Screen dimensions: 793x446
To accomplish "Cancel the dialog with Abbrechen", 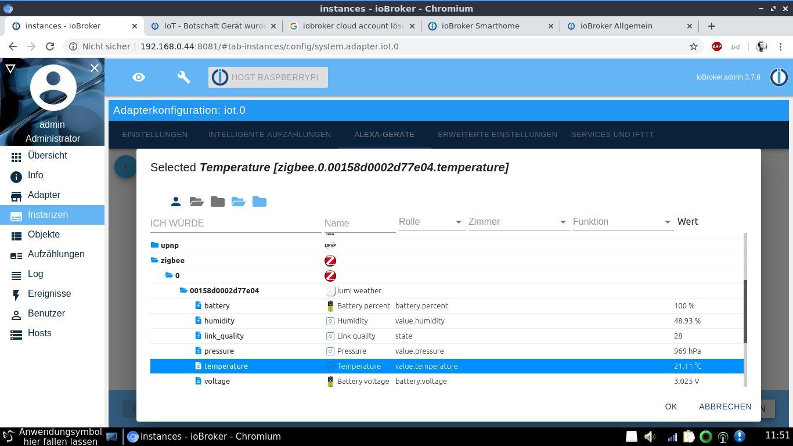I will (x=725, y=407).
